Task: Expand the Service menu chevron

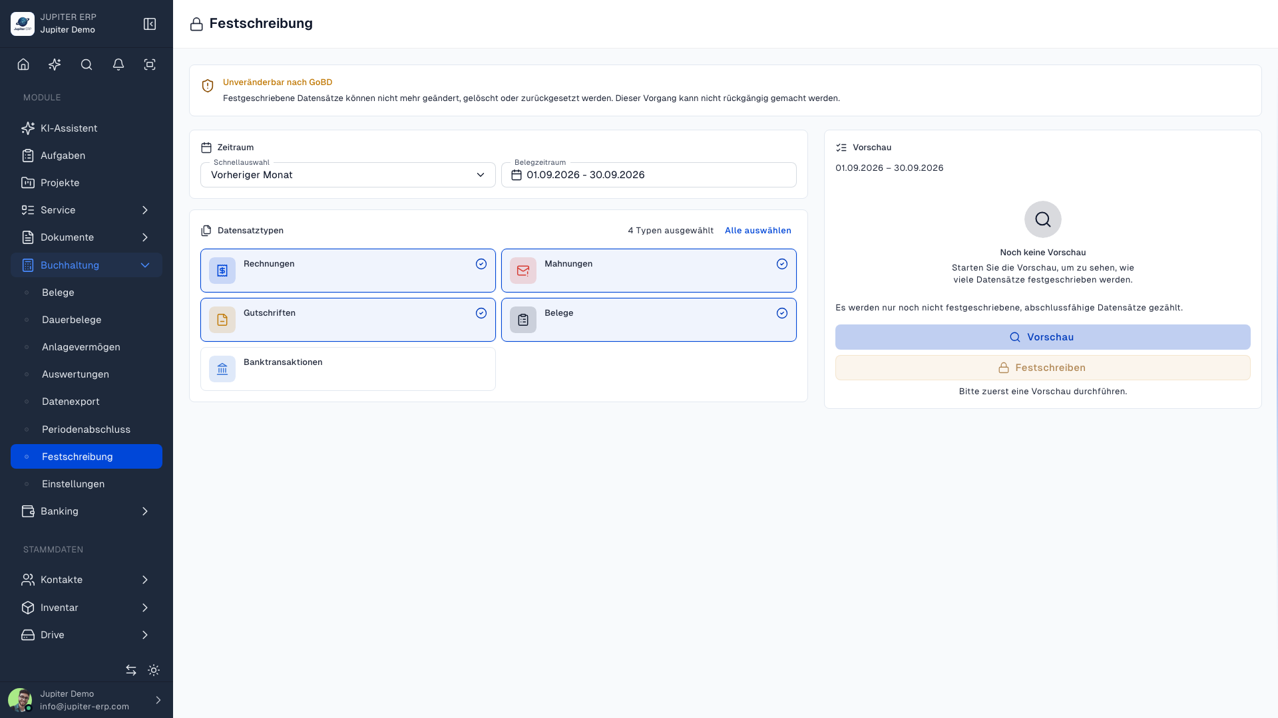Action: [x=145, y=210]
